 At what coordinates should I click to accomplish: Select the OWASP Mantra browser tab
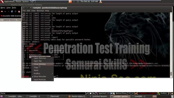click(x=11, y=20)
